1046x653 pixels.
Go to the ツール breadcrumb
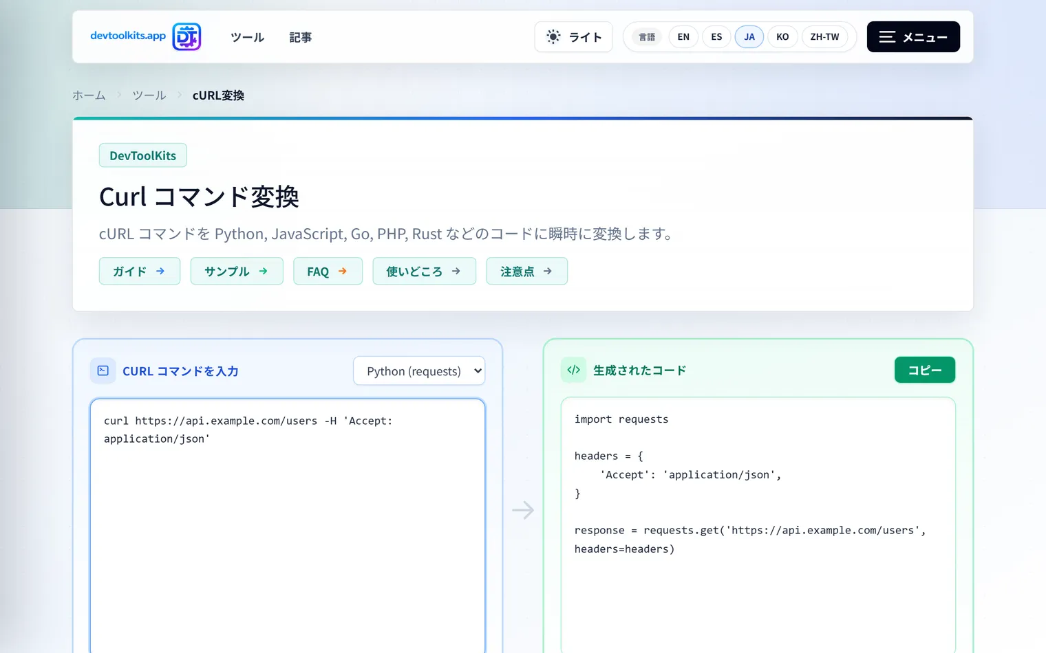point(149,96)
